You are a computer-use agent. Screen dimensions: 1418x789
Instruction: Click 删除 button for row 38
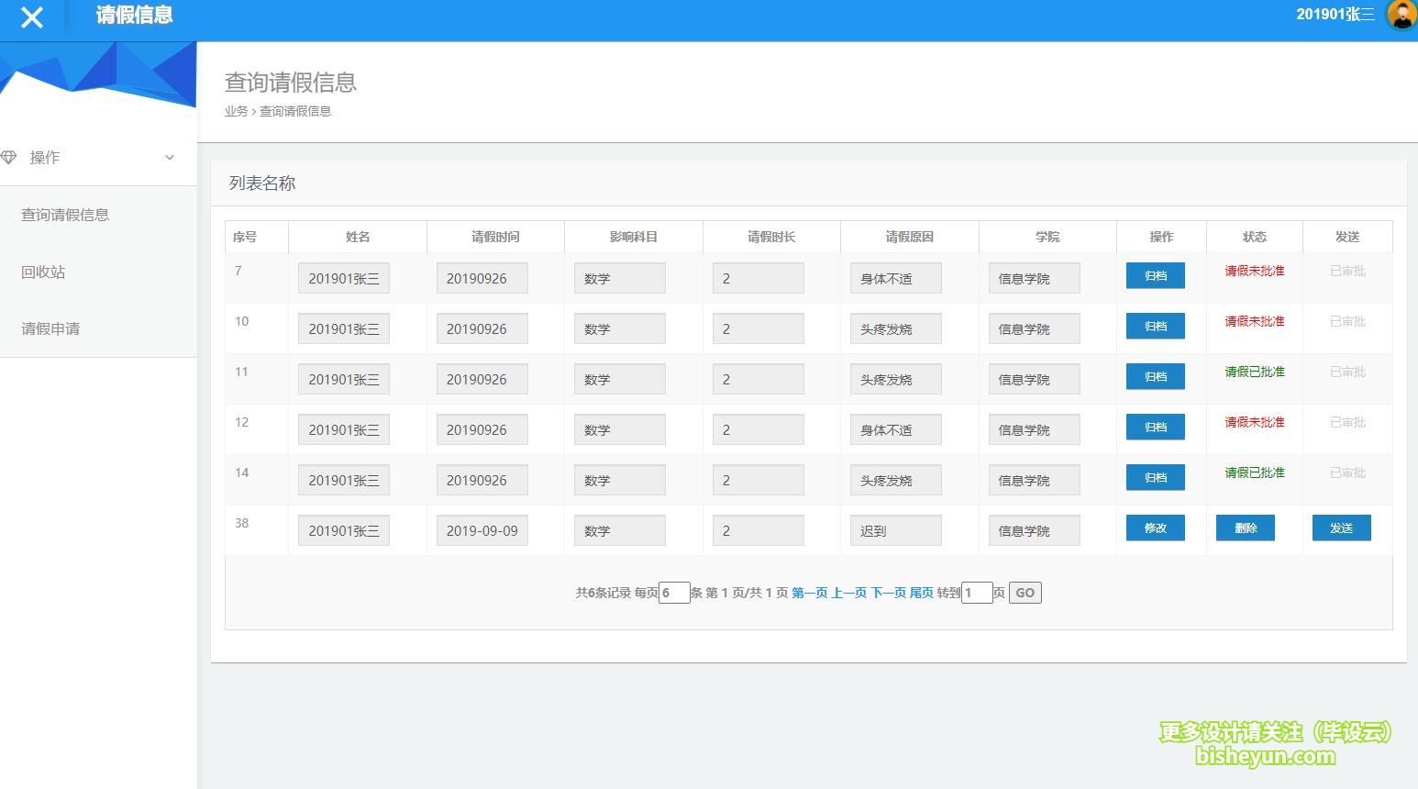pyautogui.click(x=1246, y=528)
